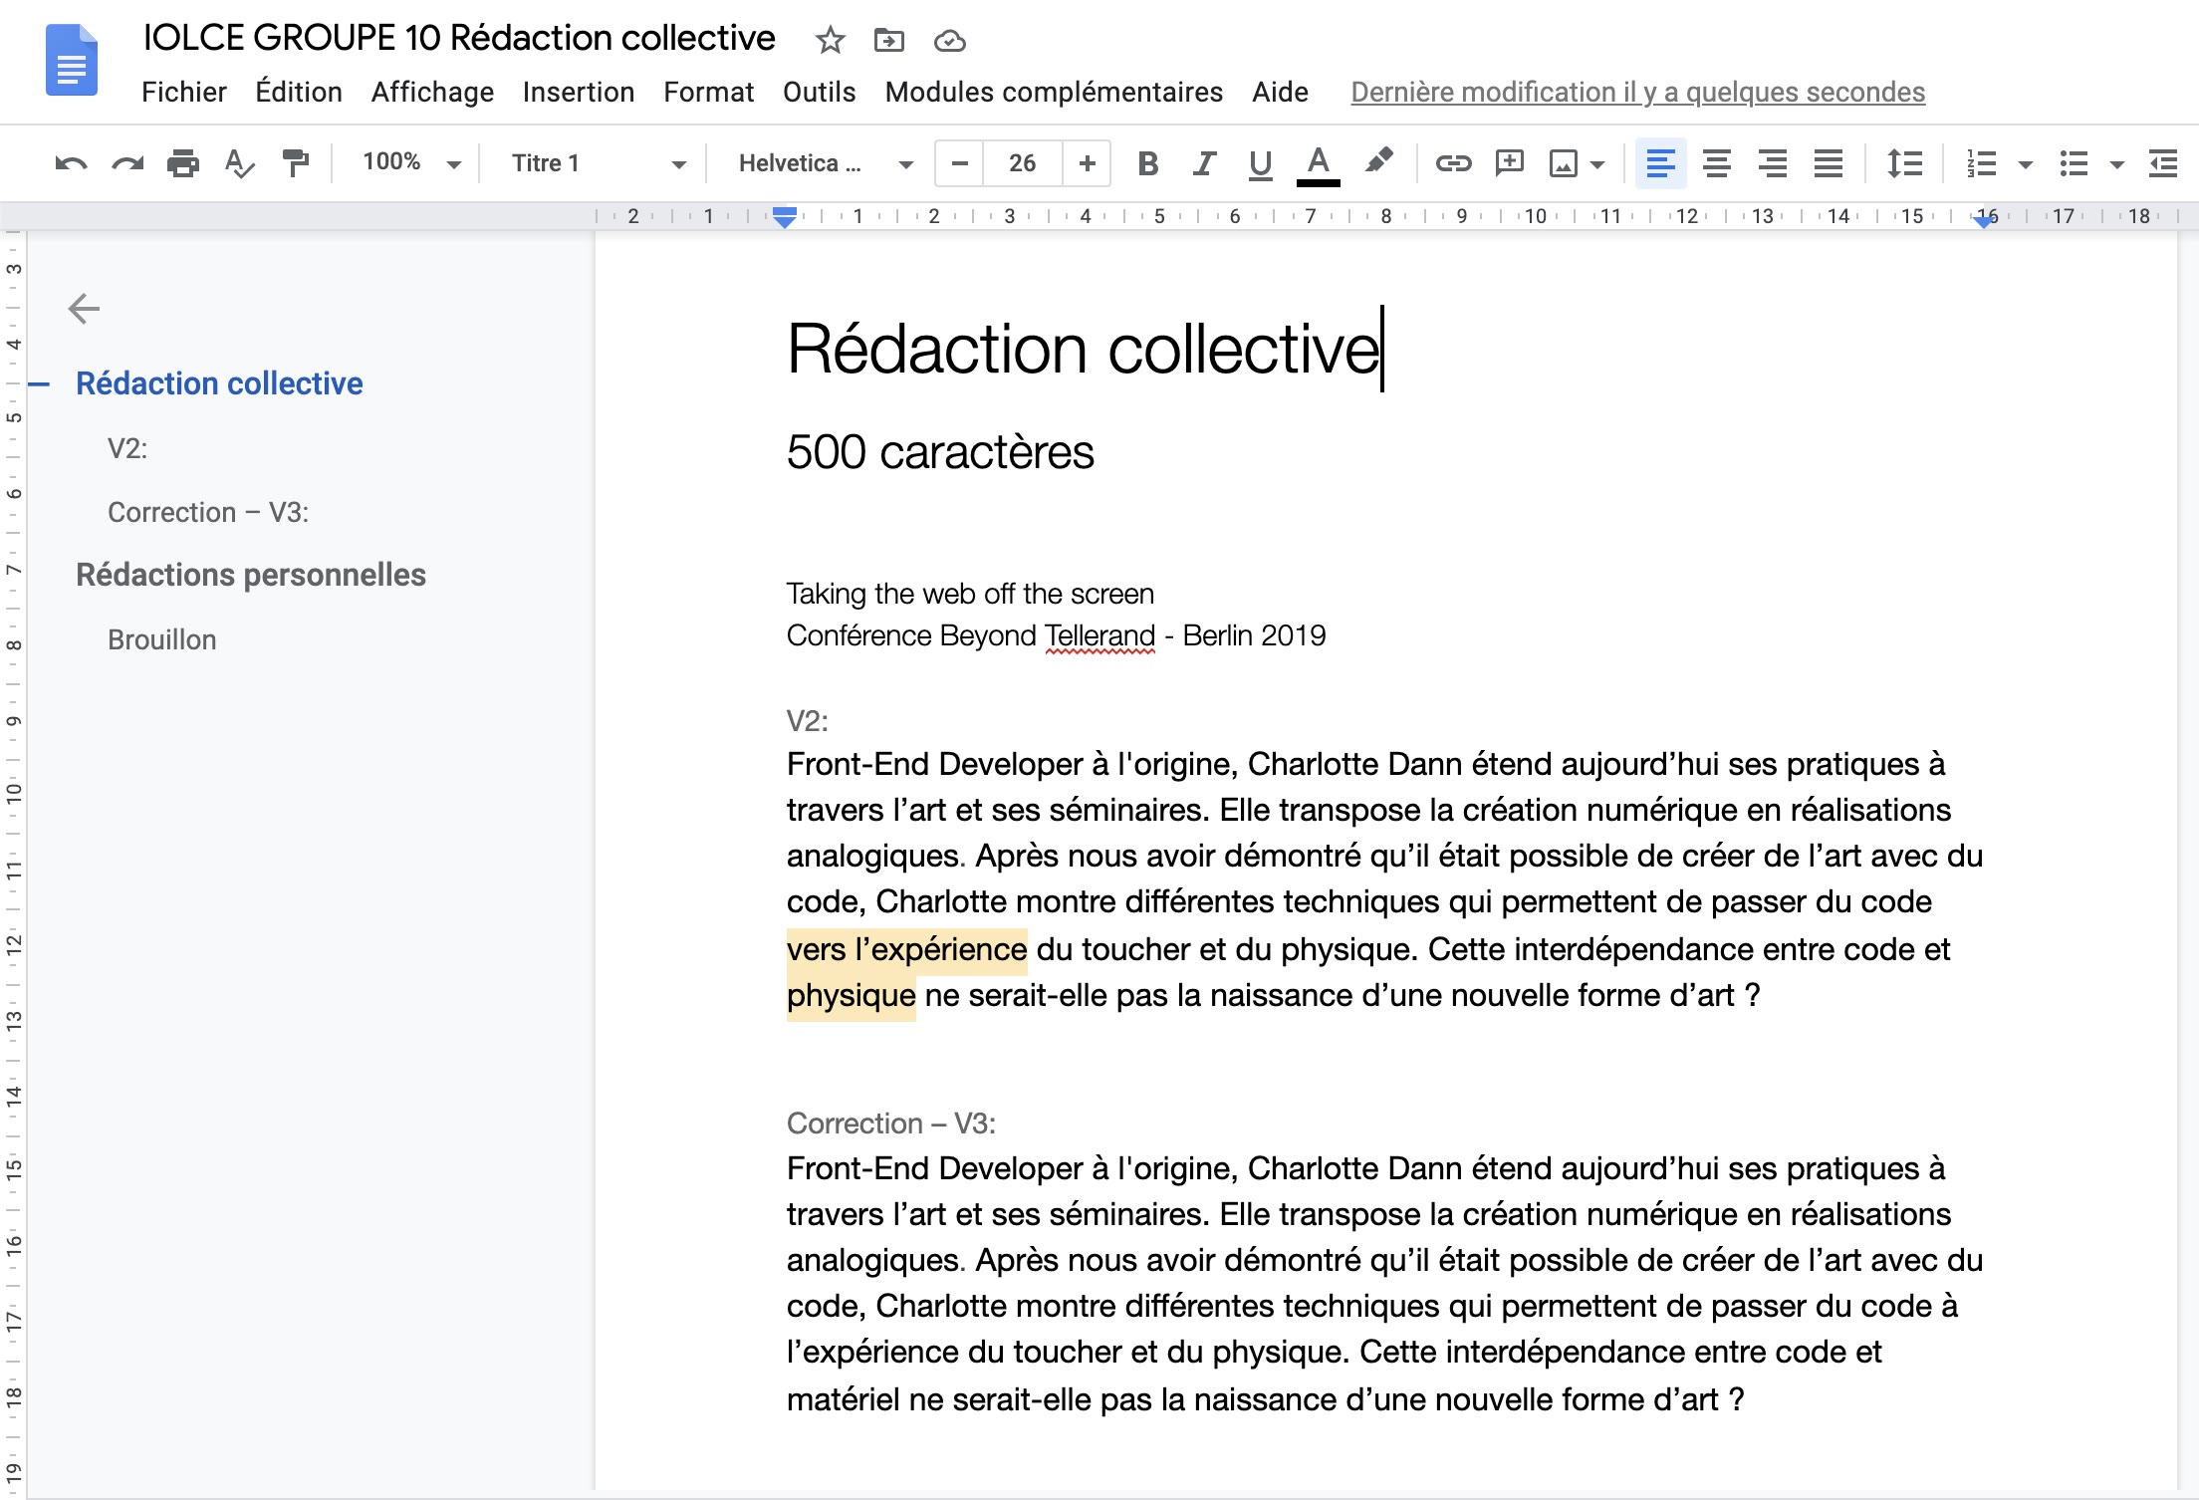Click the misspelled word Tellerand
This screenshot has height=1500, width=2199.
pos(1099,635)
